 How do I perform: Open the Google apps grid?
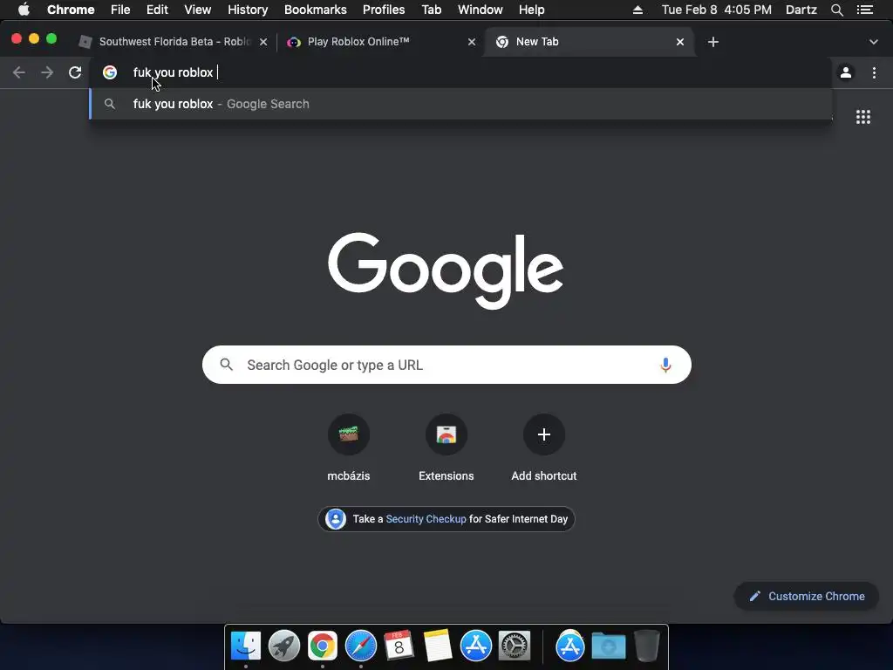[x=863, y=117]
